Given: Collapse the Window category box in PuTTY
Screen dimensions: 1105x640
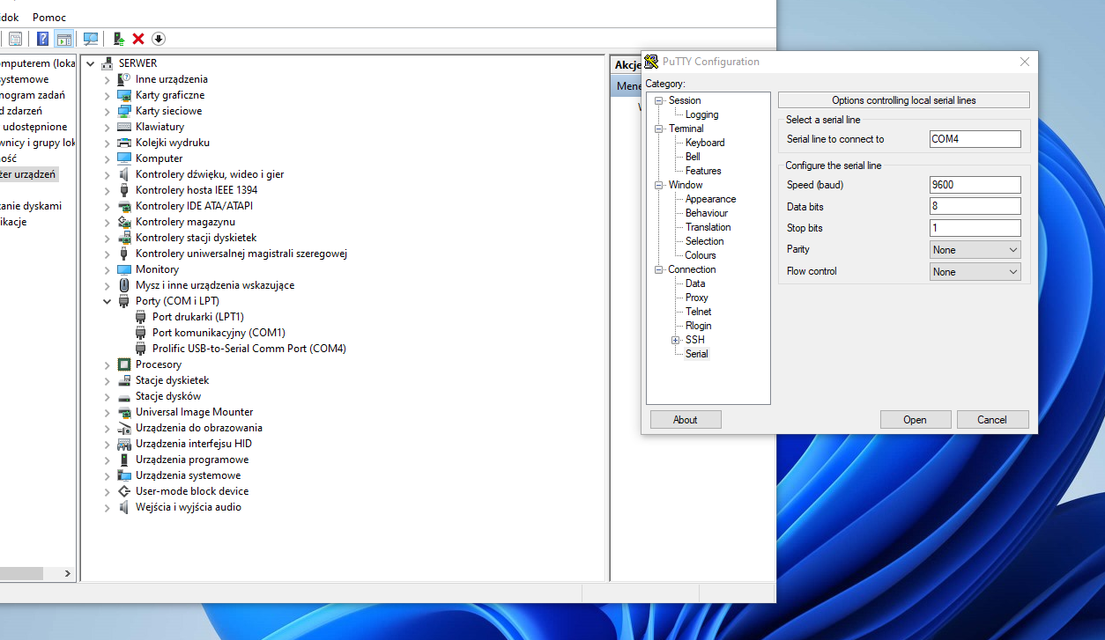Looking at the screenshot, I should pos(658,185).
